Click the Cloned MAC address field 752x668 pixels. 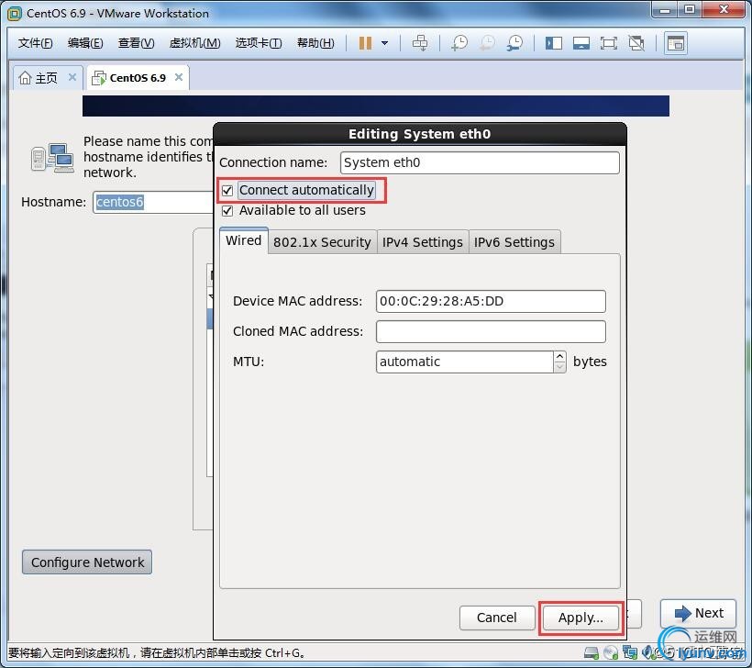[491, 331]
